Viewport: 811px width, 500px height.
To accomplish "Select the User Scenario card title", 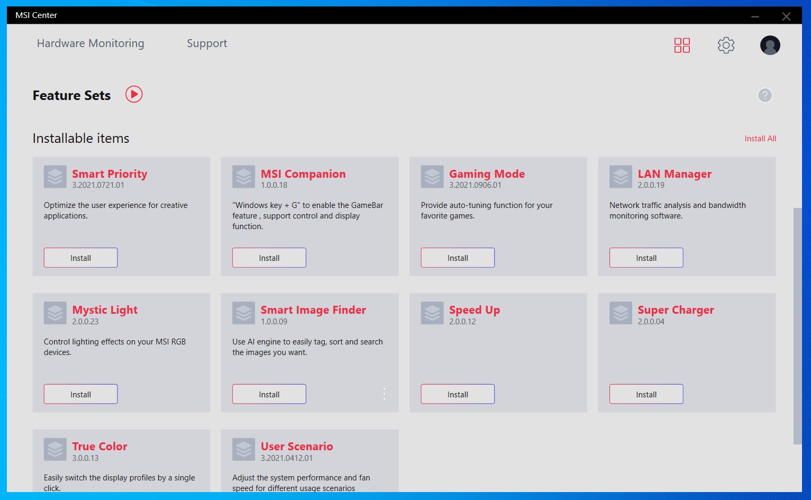I will pos(297,446).
